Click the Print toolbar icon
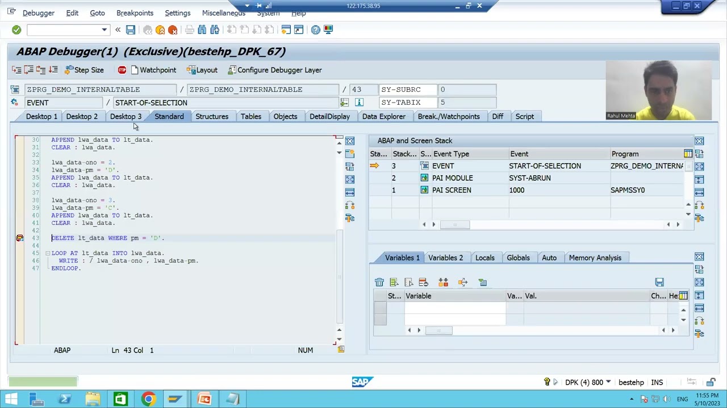This screenshot has width=727, height=408. (x=190, y=29)
